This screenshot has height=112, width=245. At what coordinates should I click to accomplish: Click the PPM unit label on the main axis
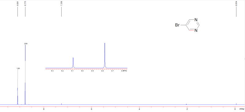tap(242, 109)
